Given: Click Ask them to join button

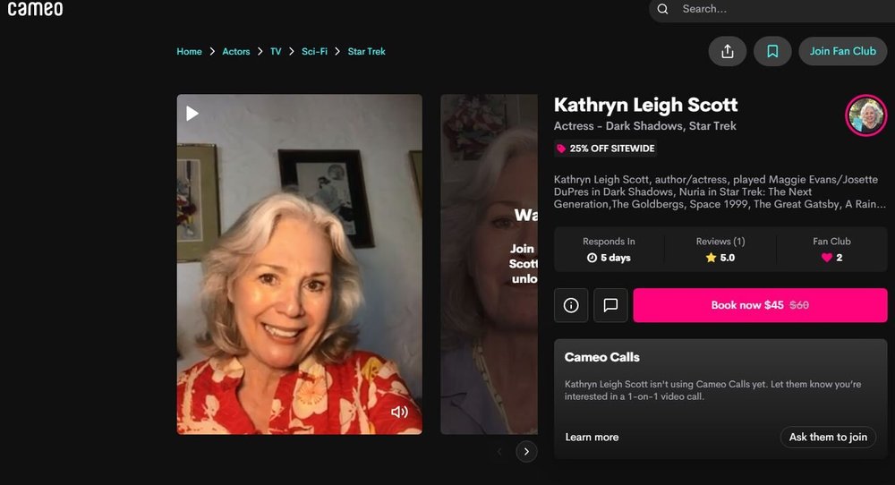Looking at the screenshot, I should pos(828,437).
